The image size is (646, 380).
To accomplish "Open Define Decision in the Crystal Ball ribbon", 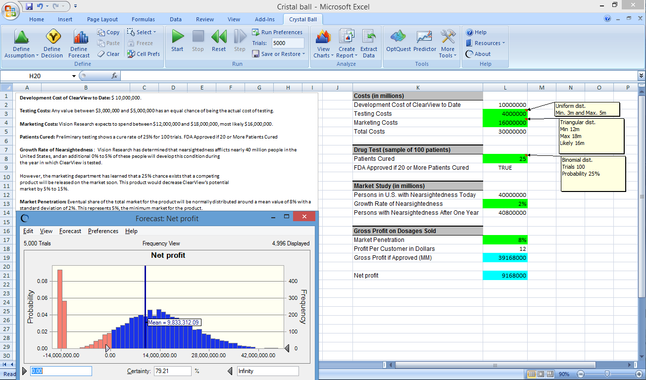I will (x=52, y=44).
